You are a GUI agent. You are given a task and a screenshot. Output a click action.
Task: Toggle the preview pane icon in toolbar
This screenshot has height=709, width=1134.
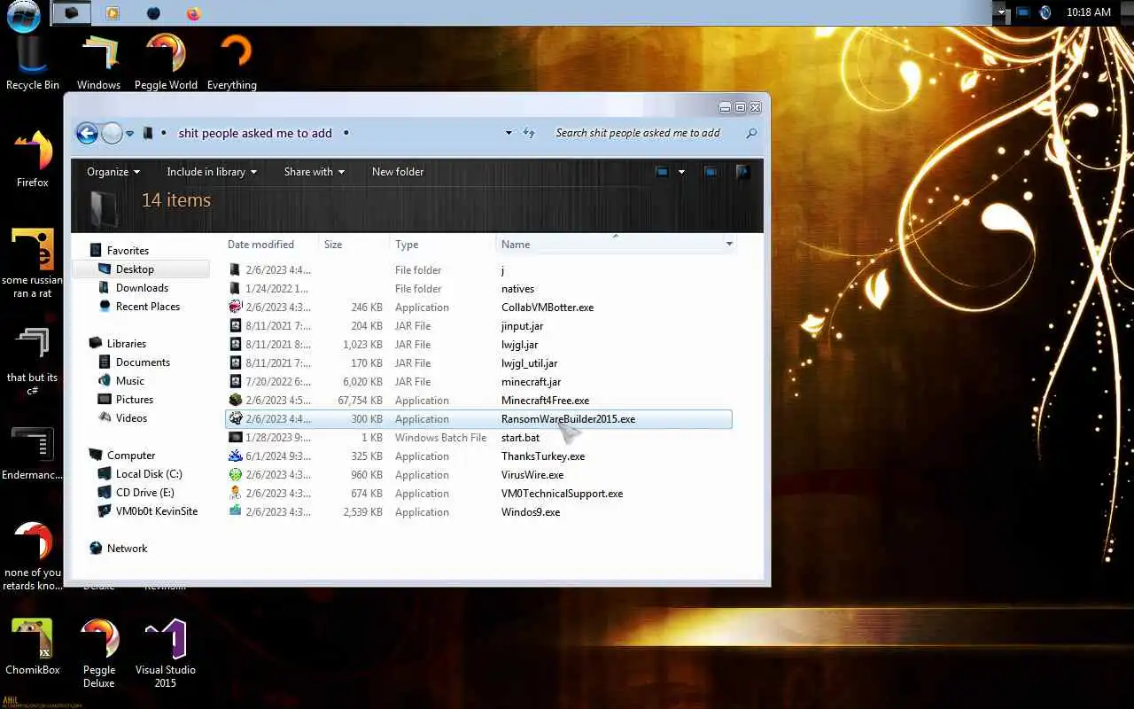click(711, 172)
